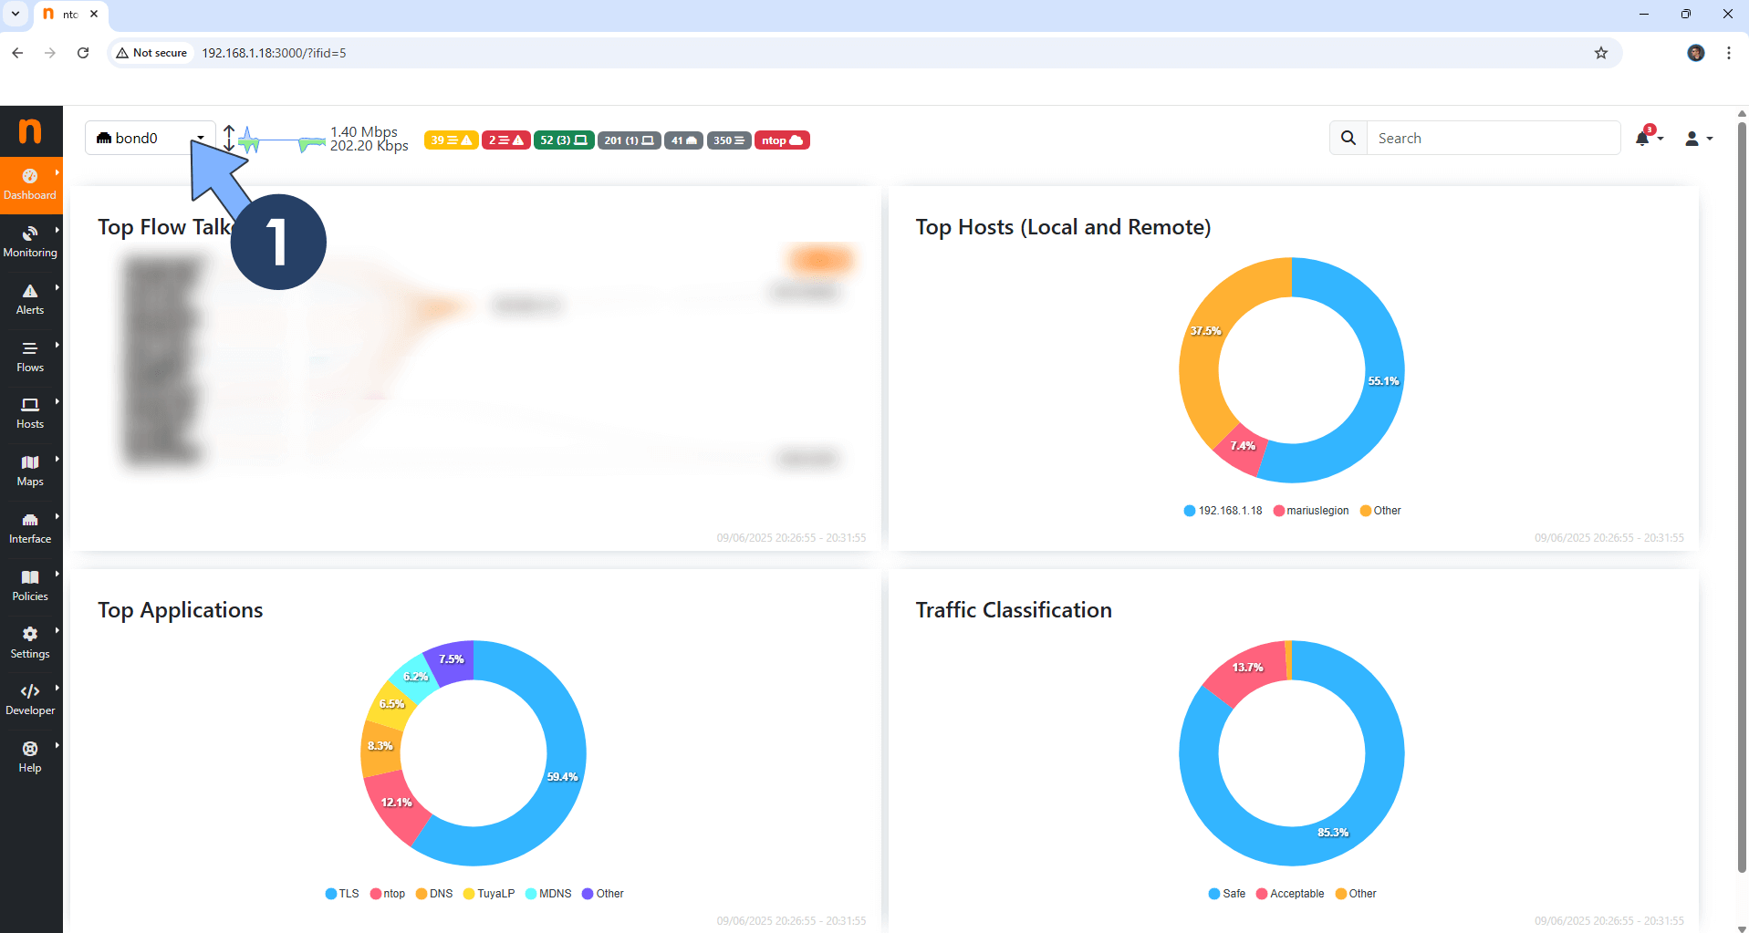This screenshot has width=1749, height=933.
Task: Toggle mariuslegion legend entry
Action: pyautogui.click(x=1310, y=511)
